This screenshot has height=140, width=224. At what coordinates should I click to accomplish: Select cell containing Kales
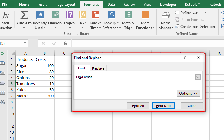pyautogui.click(x=25, y=90)
